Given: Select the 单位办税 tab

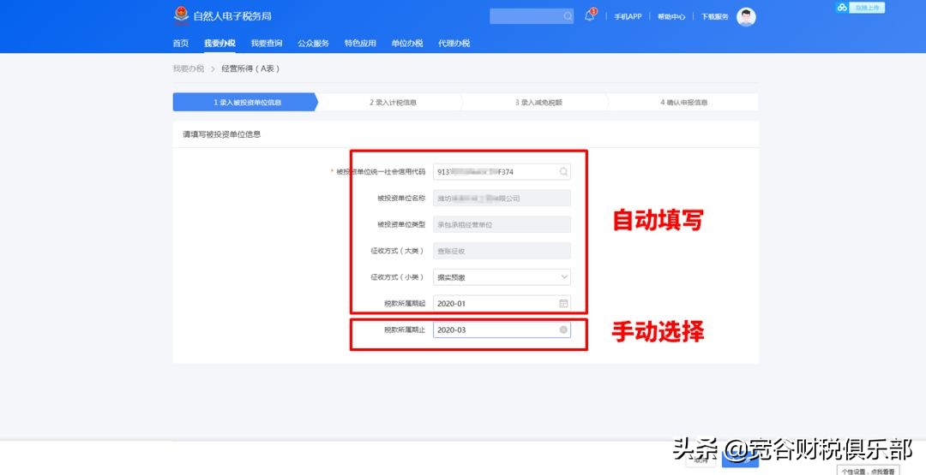Looking at the screenshot, I should [x=407, y=43].
